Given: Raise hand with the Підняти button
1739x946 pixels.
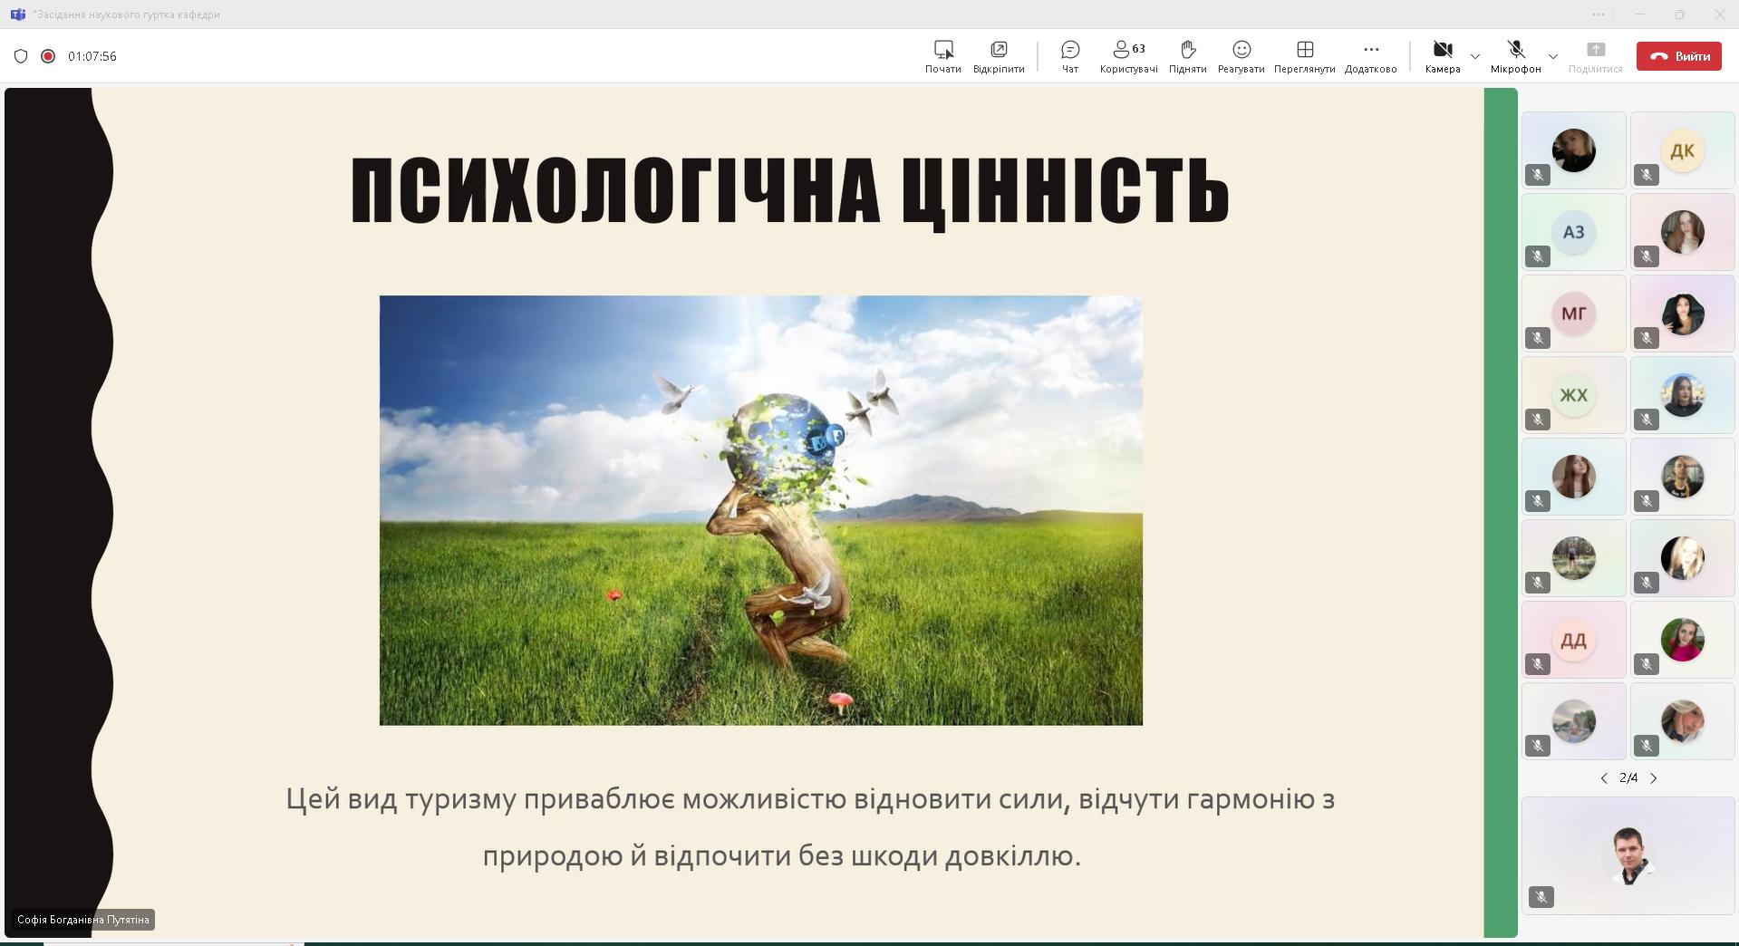Looking at the screenshot, I should click(x=1187, y=56).
